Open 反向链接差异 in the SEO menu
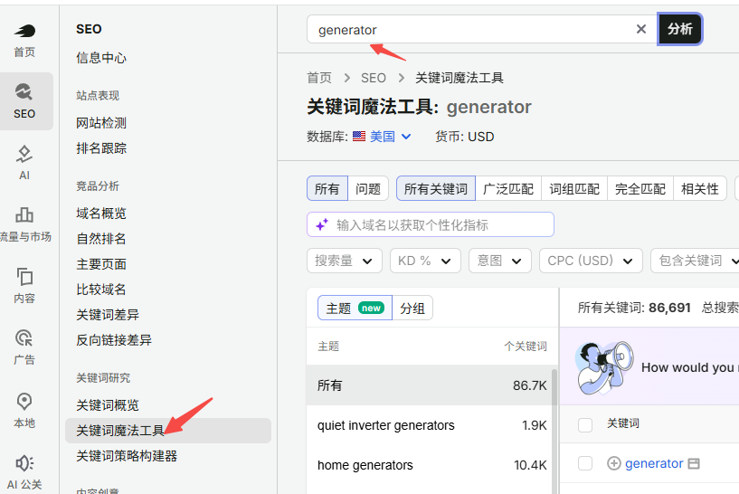Image resolution: width=739 pixels, height=494 pixels. 114,340
